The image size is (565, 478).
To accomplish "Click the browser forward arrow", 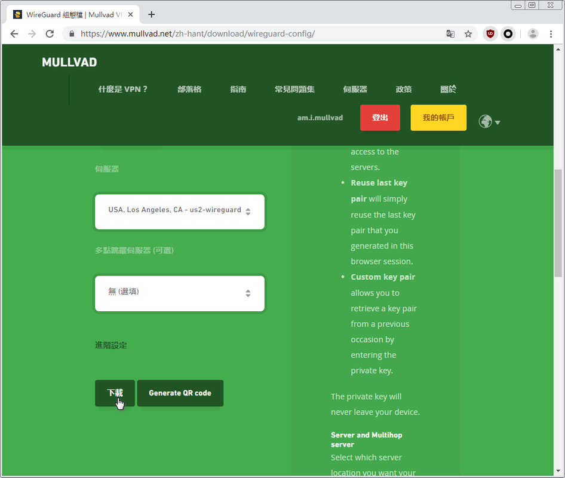I will tap(32, 34).
